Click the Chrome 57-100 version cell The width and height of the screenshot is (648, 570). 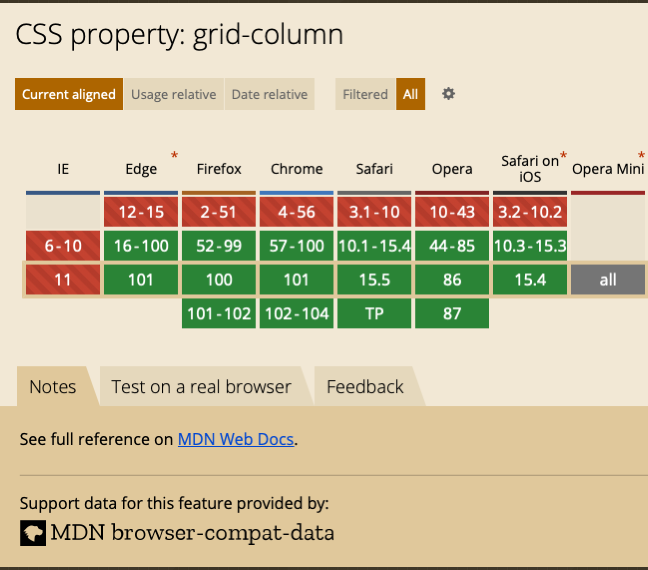click(297, 246)
